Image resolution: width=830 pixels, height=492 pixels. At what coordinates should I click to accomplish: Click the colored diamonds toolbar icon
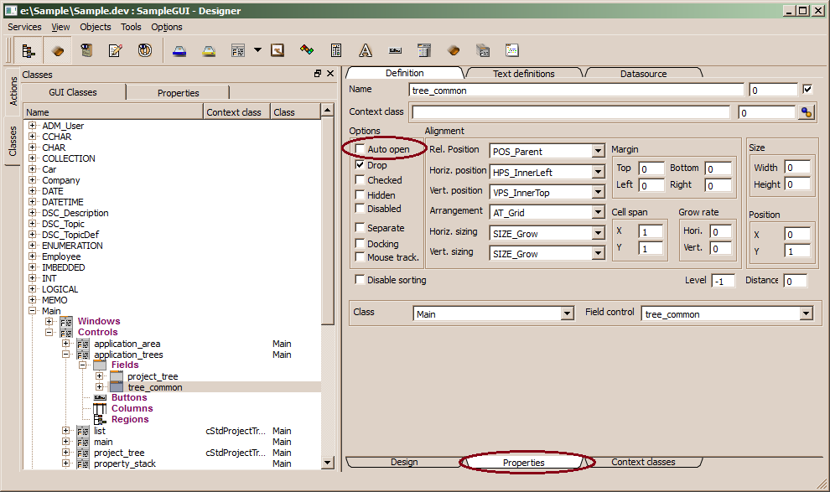(x=306, y=50)
